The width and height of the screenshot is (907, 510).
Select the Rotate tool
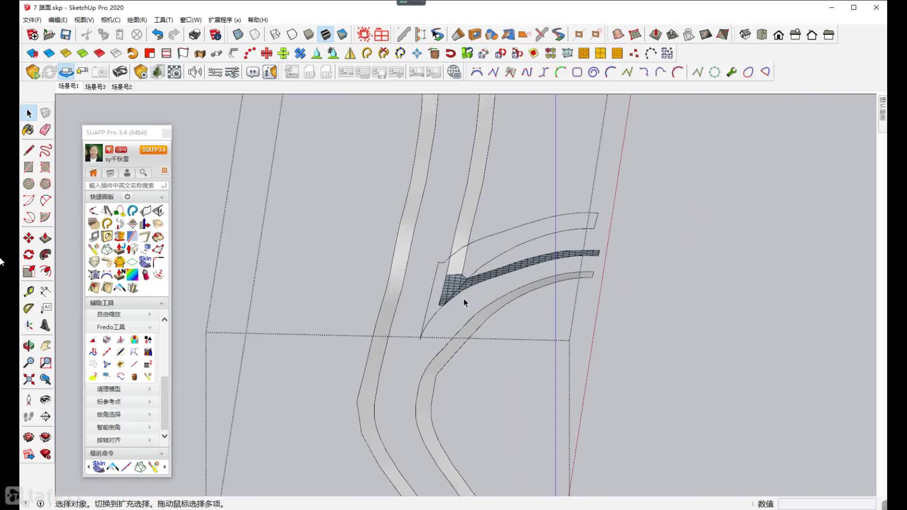(x=29, y=255)
